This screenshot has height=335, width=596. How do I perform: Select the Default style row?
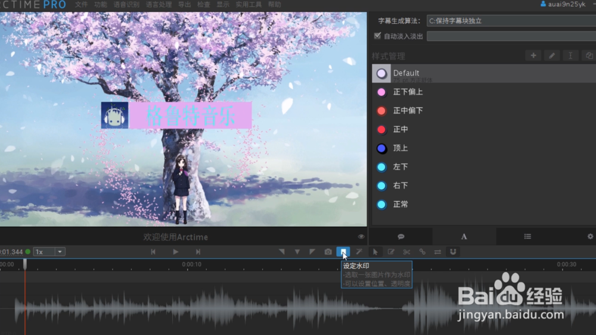click(x=484, y=73)
